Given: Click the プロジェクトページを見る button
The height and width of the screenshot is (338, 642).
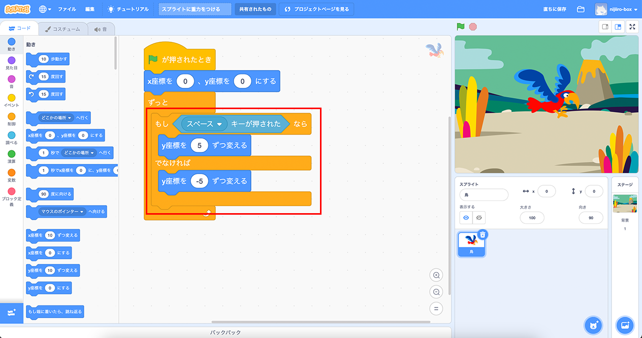Looking at the screenshot, I should 316,9.
